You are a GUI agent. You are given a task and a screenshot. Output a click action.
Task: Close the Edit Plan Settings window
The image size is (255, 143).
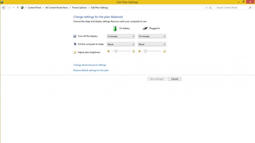point(250,2)
